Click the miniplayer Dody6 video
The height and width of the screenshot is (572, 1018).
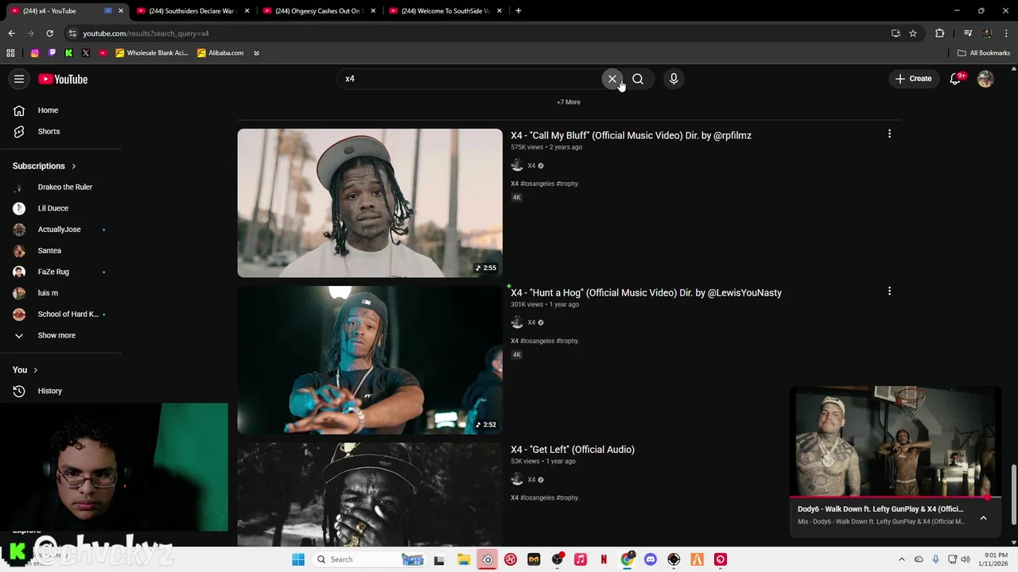coord(896,442)
